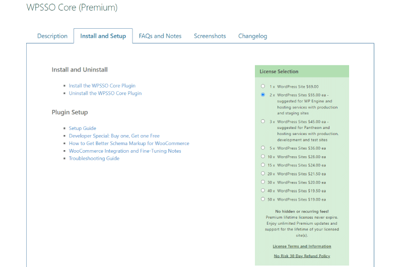Choose the 5 x WordPress Sites $36.00 license
This screenshot has height=267, width=403.
click(262, 148)
